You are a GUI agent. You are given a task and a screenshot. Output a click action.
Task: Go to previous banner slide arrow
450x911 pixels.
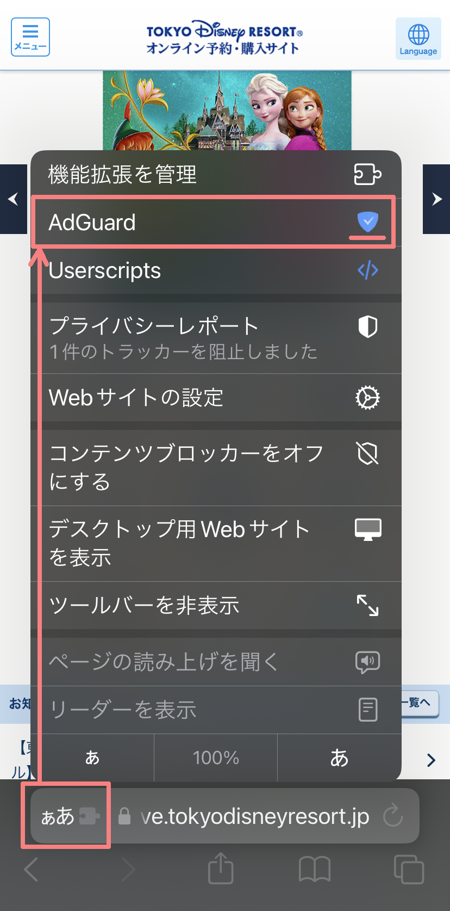click(x=14, y=199)
